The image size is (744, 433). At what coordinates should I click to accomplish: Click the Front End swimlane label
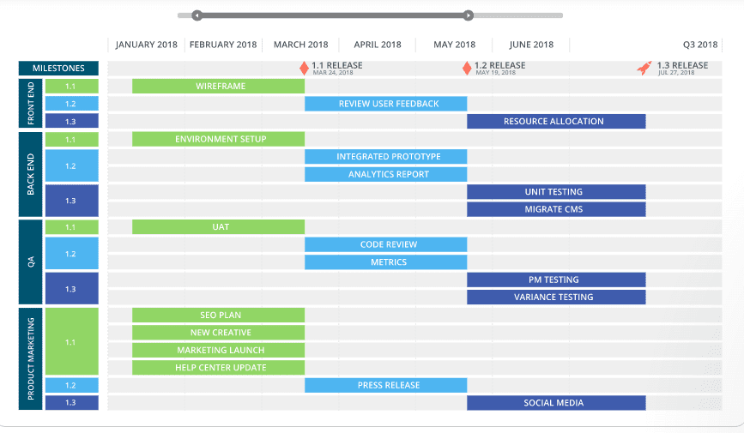coord(30,104)
